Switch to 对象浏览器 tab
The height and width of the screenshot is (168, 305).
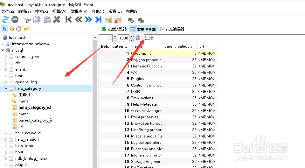point(114,29)
